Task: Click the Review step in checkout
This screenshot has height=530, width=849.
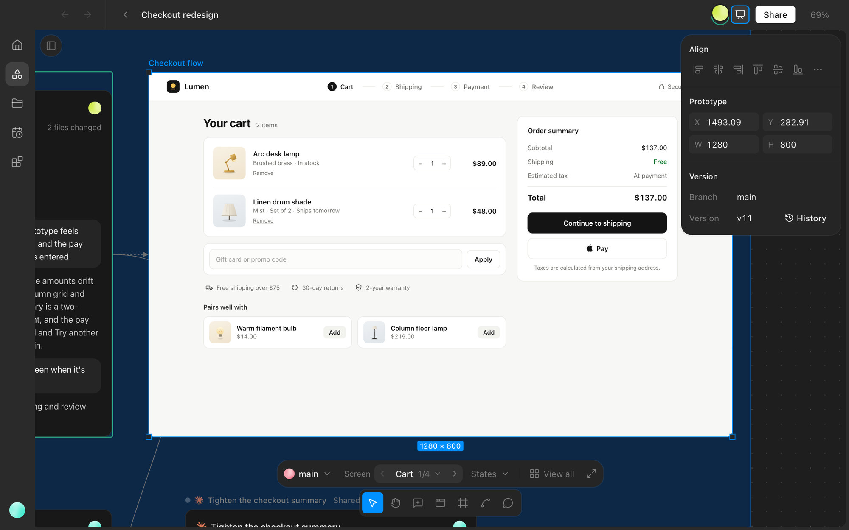Action: tap(536, 87)
